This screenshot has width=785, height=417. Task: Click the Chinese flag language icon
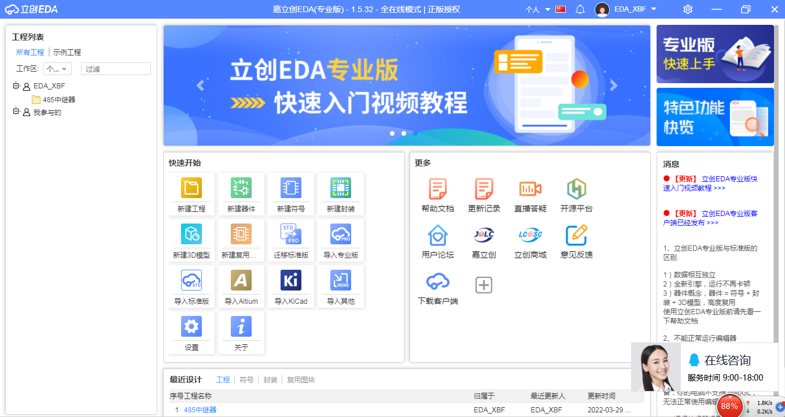[561, 9]
